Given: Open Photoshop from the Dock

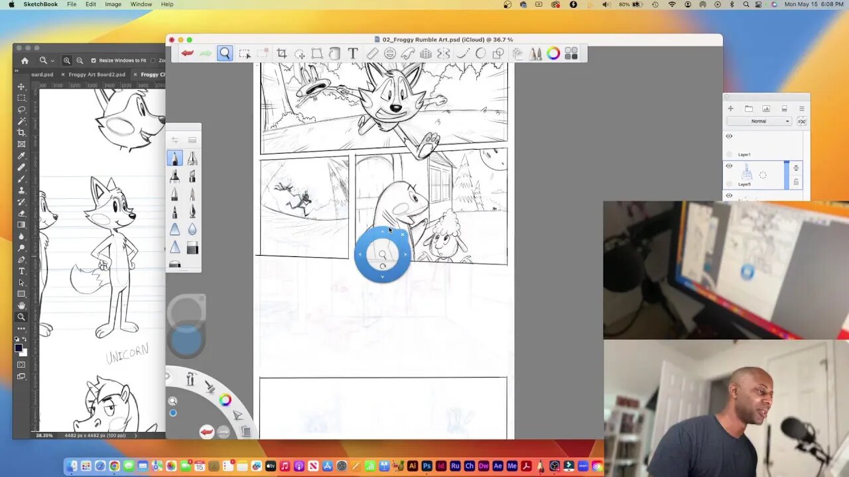Looking at the screenshot, I should point(426,466).
